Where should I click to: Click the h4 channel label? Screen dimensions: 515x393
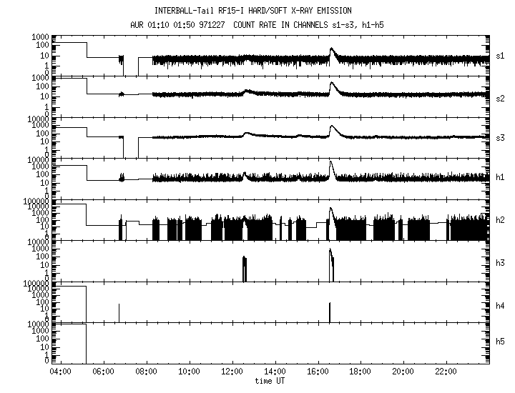click(500, 306)
